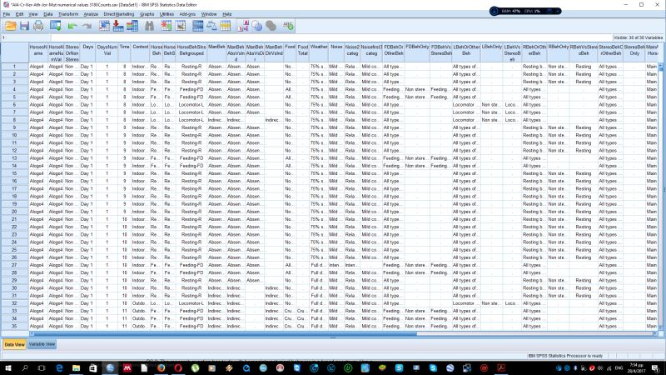Open the Direct Marketing menu
The image size is (666, 375).
119,14
